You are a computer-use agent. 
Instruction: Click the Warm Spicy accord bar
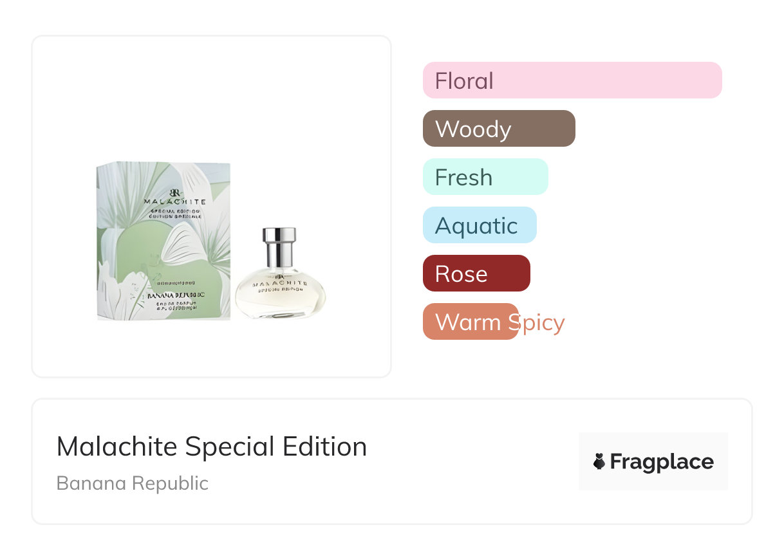click(471, 322)
